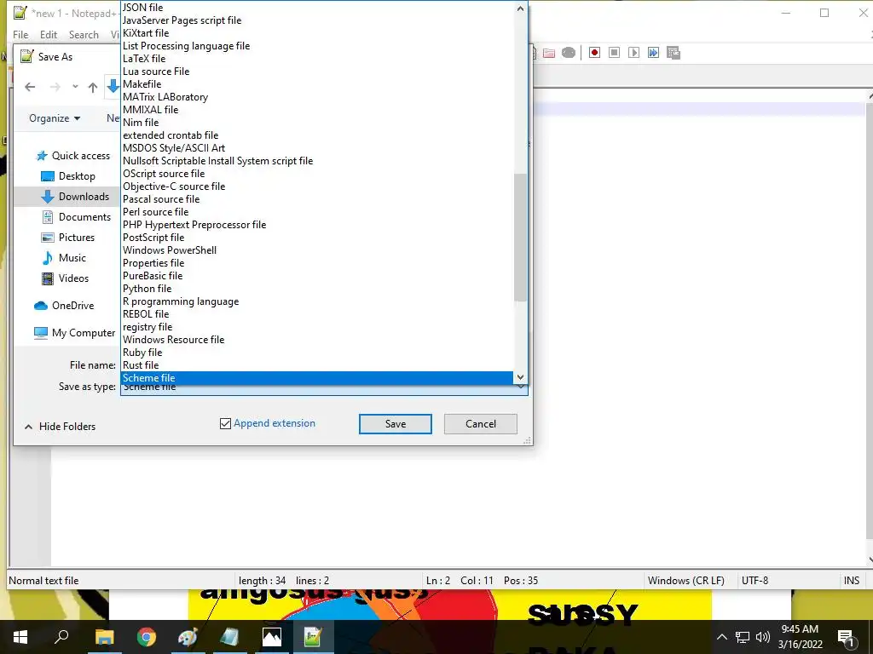873x654 pixels.
Task: Choose Python file type
Action: click(317, 289)
